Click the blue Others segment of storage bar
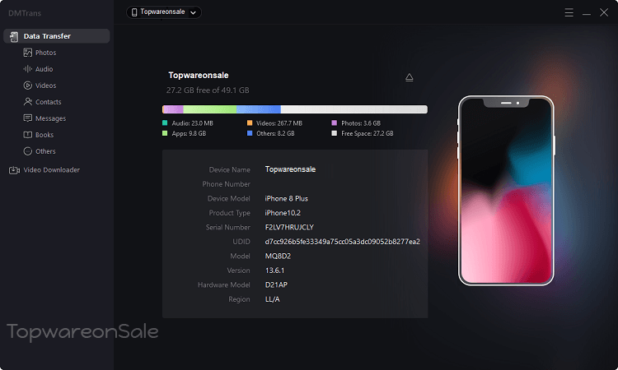618x370 pixels. pyautogui.click(x=259, y=109)
